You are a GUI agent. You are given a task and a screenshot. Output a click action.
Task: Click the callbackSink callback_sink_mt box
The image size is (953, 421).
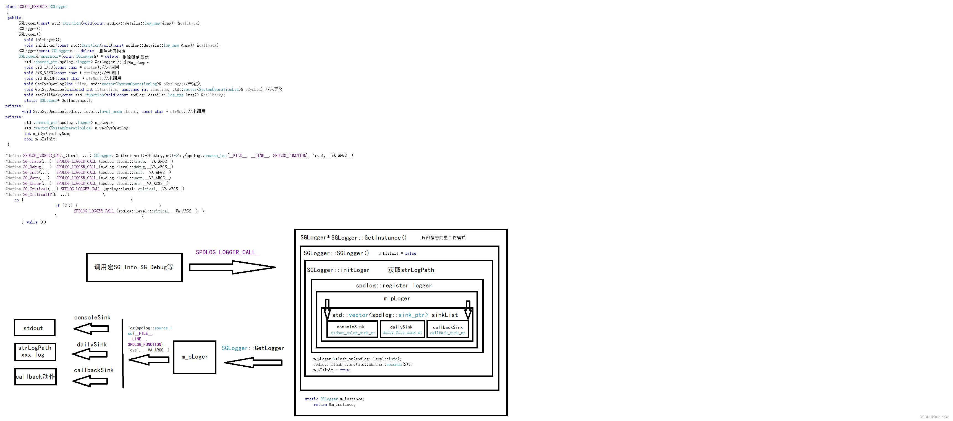click(x=448, y=329)
